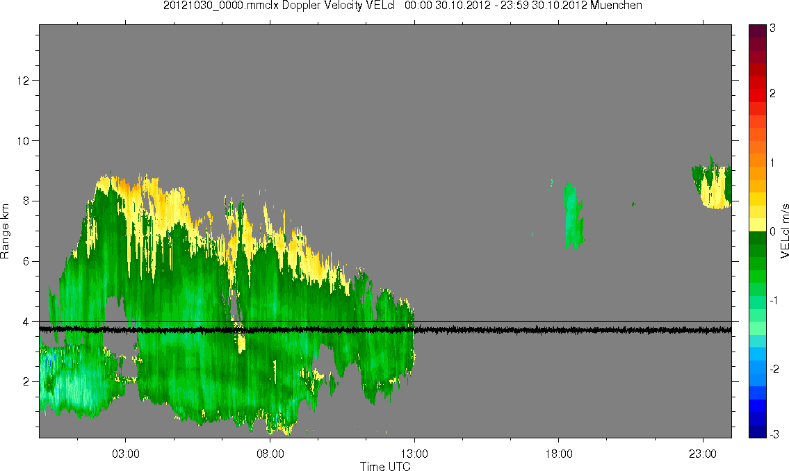789x471 pixels.
Task: Click the 'Range km' axis title
Action: point(5,231)
